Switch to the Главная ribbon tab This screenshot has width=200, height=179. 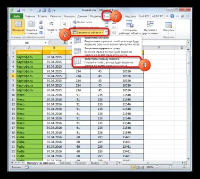(30, 16)
